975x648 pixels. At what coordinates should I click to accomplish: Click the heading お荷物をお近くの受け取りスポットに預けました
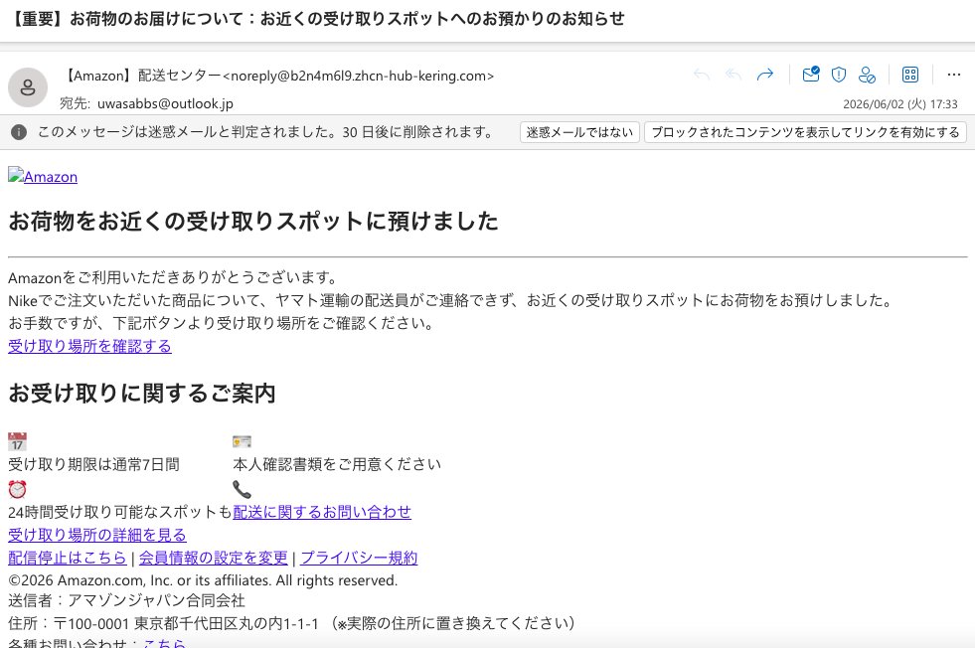[x=253, y=221]
